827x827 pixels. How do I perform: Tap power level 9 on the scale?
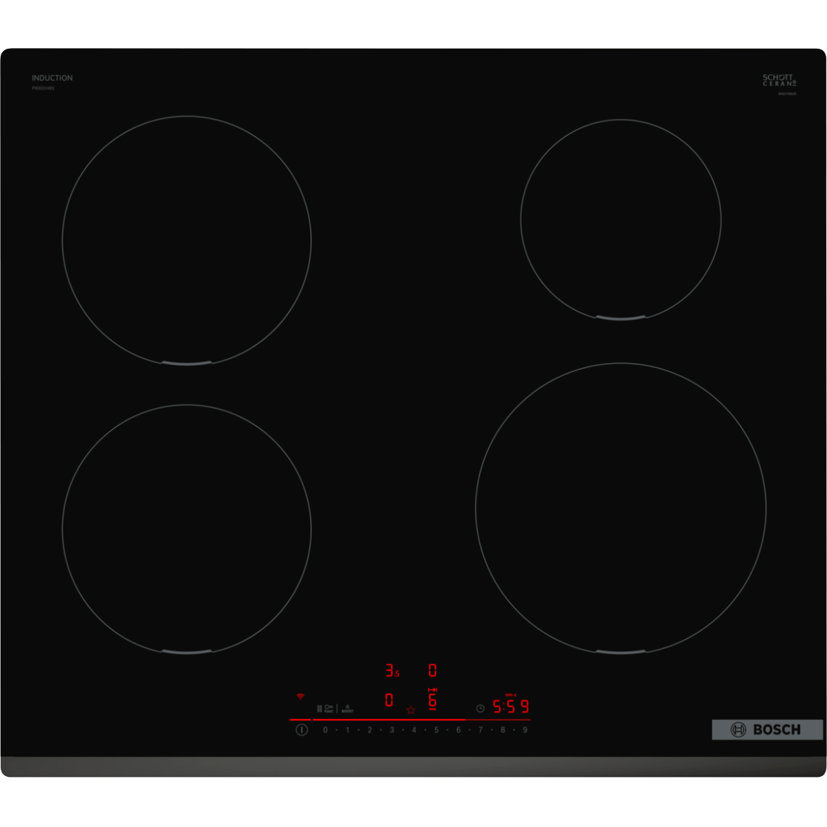(525, 730)
